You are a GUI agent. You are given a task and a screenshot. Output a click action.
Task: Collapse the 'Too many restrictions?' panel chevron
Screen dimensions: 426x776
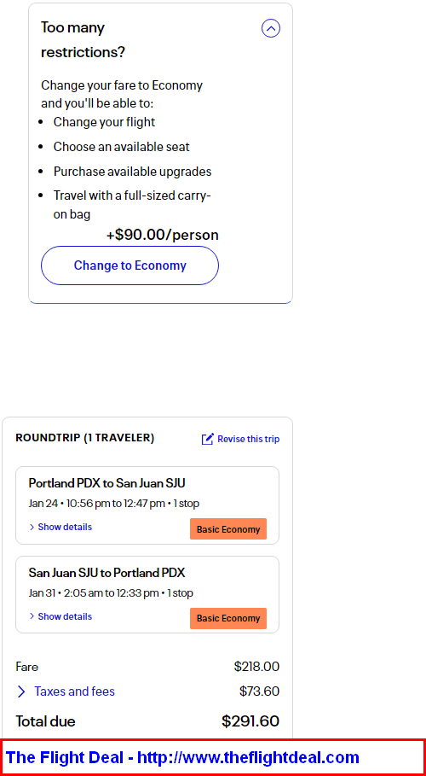[x=271, y=29]
